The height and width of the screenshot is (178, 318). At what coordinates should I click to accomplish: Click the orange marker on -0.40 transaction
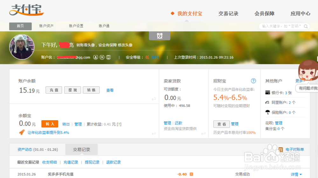pos(191,174)
